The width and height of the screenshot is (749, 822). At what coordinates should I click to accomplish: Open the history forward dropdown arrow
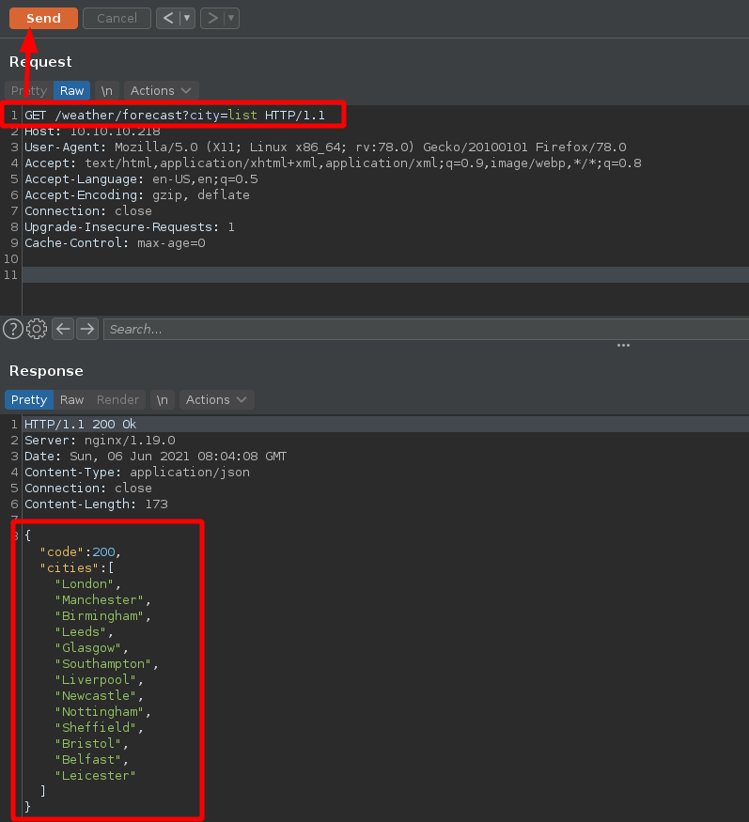coord(231,18)
